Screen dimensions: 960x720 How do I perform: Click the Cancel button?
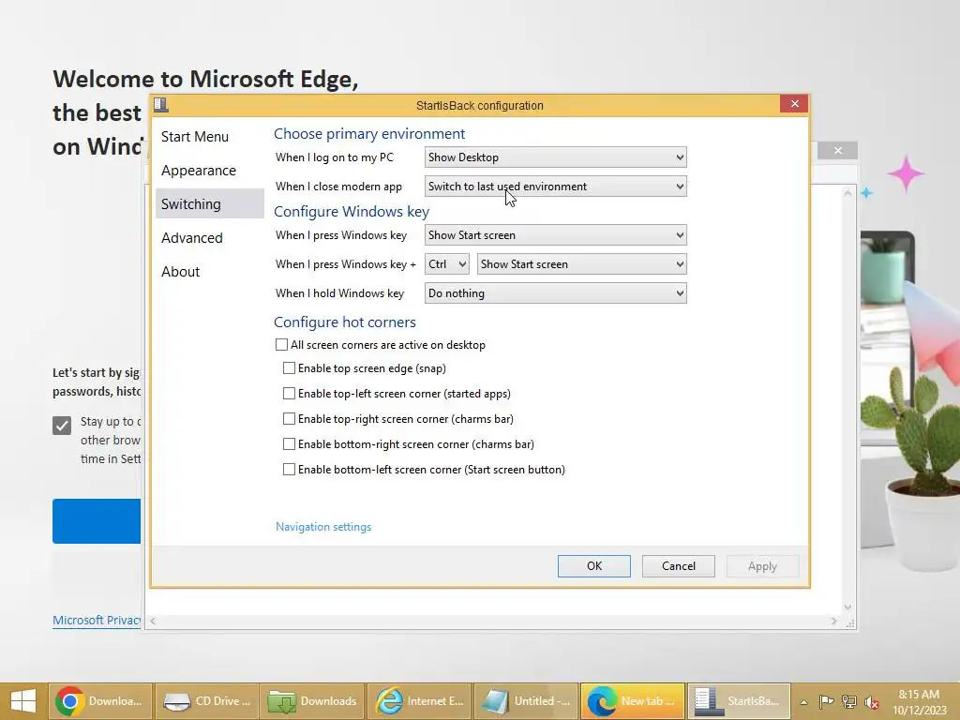pos(679,566)
